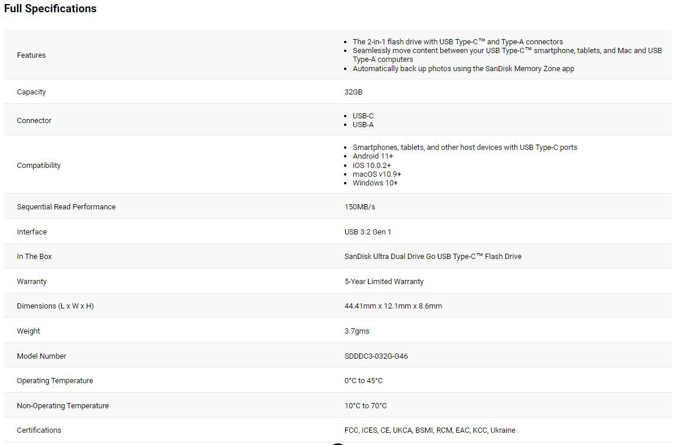Click the Operating Temperature label
Viewport: 677px width, 445px height.
(55, 381)
